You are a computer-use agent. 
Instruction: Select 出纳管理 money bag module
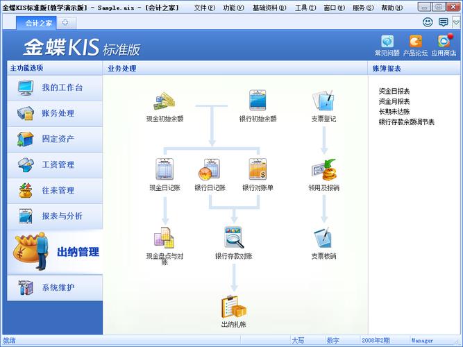[55, 252]
